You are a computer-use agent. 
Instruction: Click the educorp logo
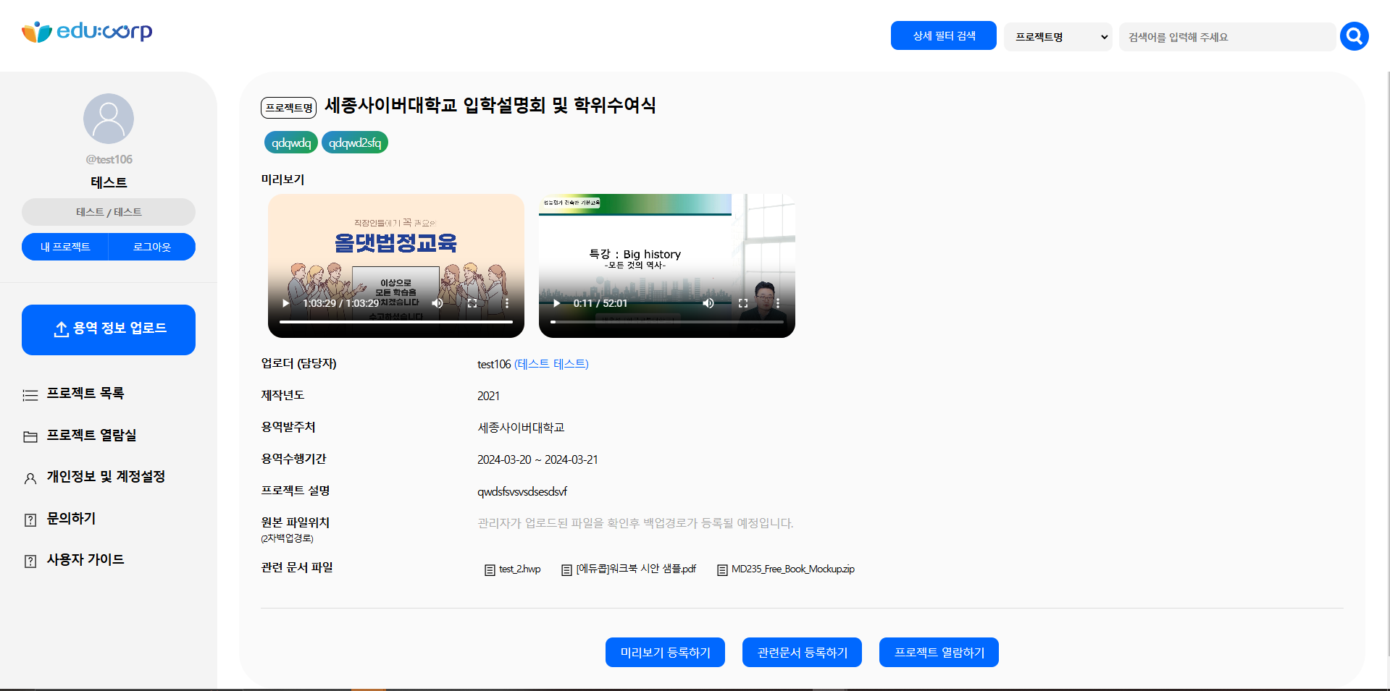(87, 32)
